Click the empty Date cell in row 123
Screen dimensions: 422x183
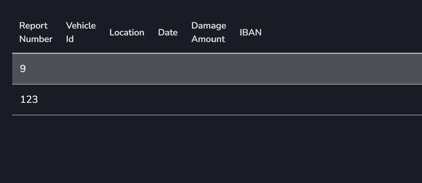pyautogui.click(x=168, y=100)
